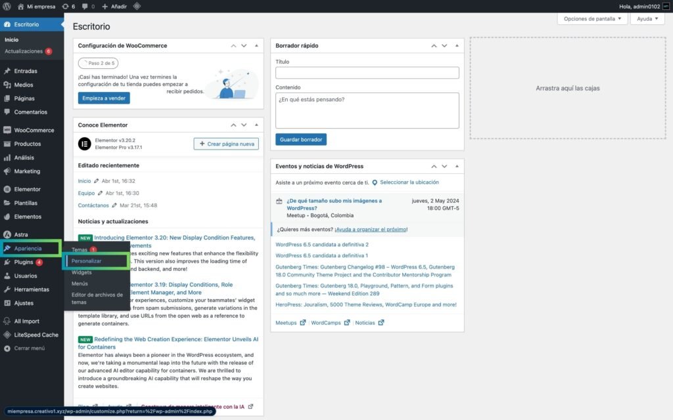Toggle Borrador rápido panel
Viewport: 673px width, 420px height.
point(457,46)
